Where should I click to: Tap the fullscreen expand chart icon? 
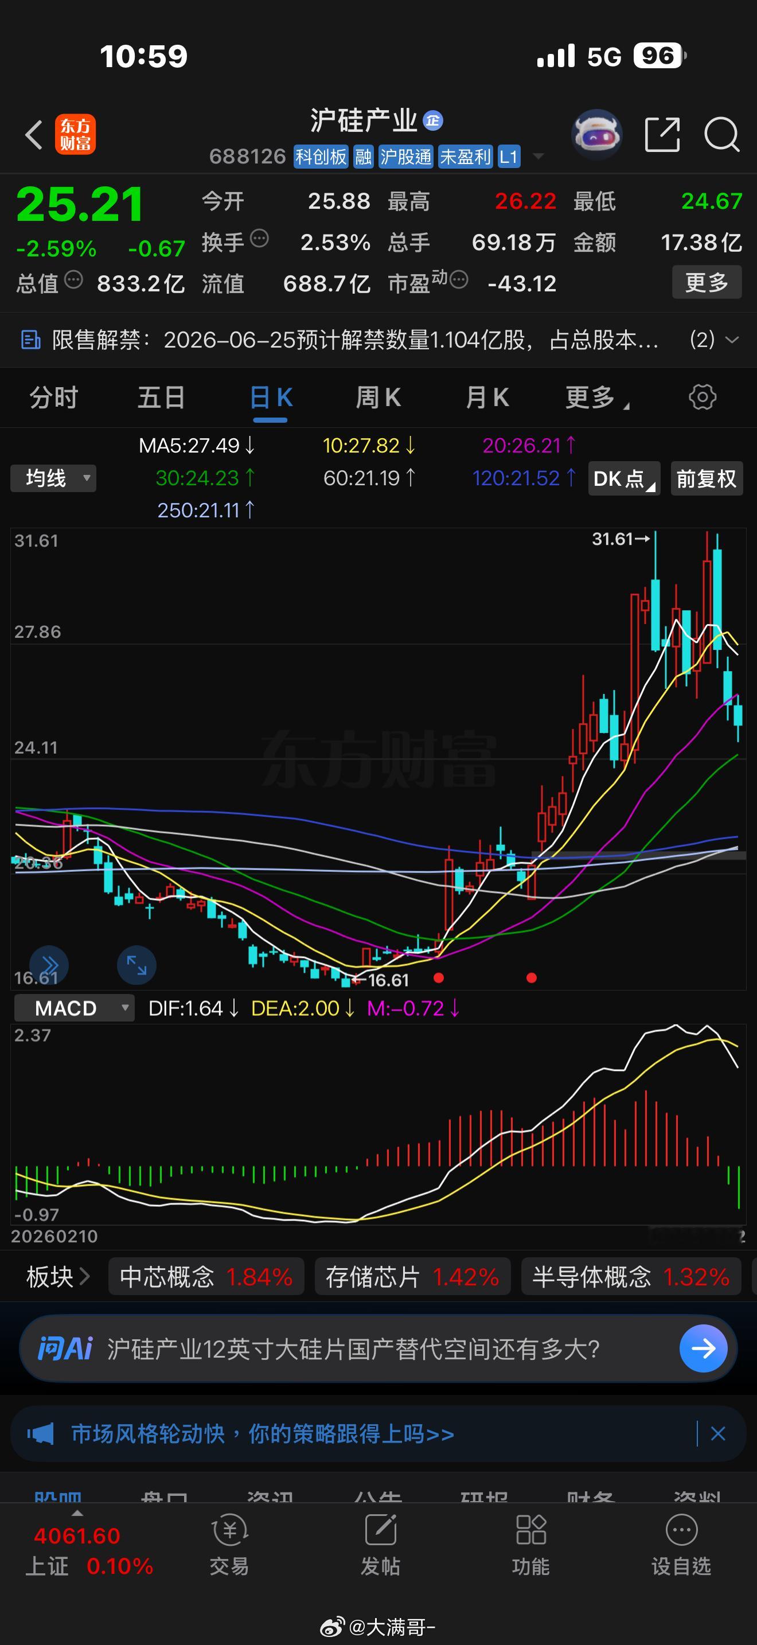pos(136,965)
